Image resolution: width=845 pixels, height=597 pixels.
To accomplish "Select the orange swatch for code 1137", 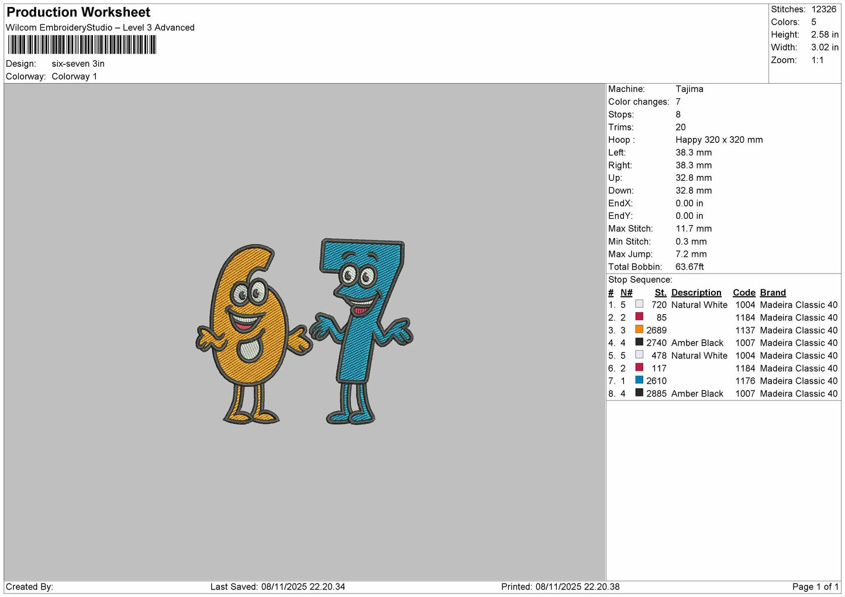I will pyautogui.click(x=639, y=330).
